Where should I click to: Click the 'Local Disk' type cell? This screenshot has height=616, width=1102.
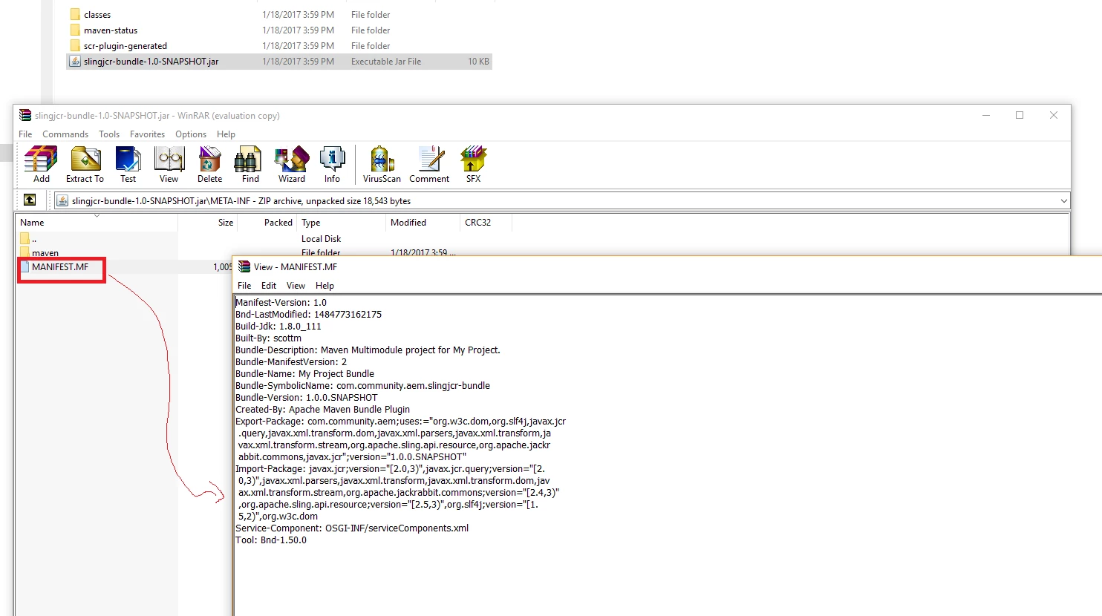[321, 239]
